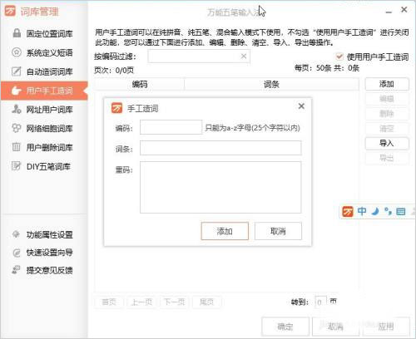Close the 手工造词 dialog
This screenshot has width=416, height=339.
tap(301, 106)
